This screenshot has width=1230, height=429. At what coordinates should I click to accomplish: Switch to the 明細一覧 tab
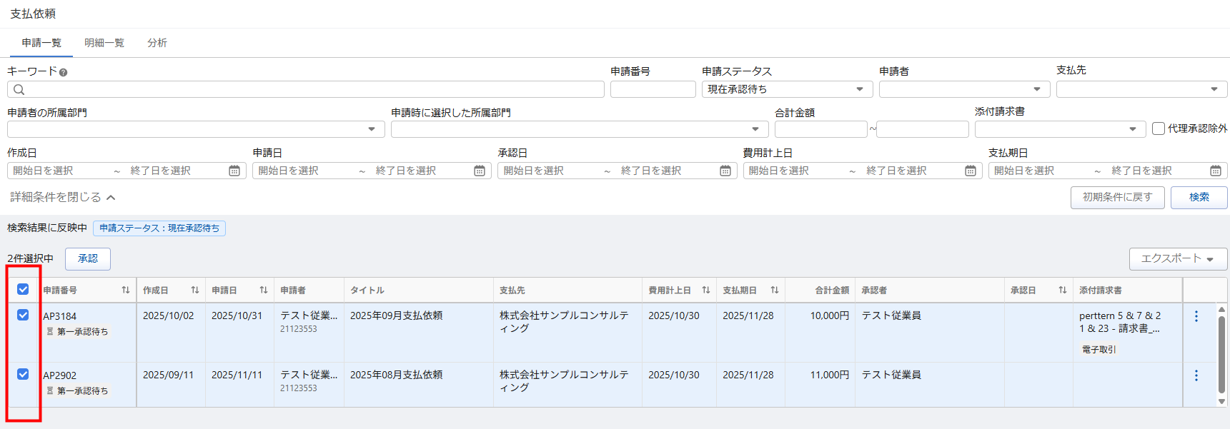click(104, 43)
